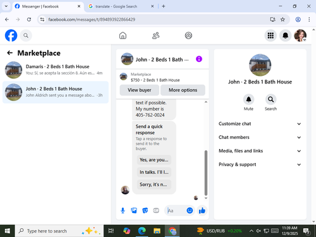
Task: Choose a GIF icon
Action: (x=156, y=210)
